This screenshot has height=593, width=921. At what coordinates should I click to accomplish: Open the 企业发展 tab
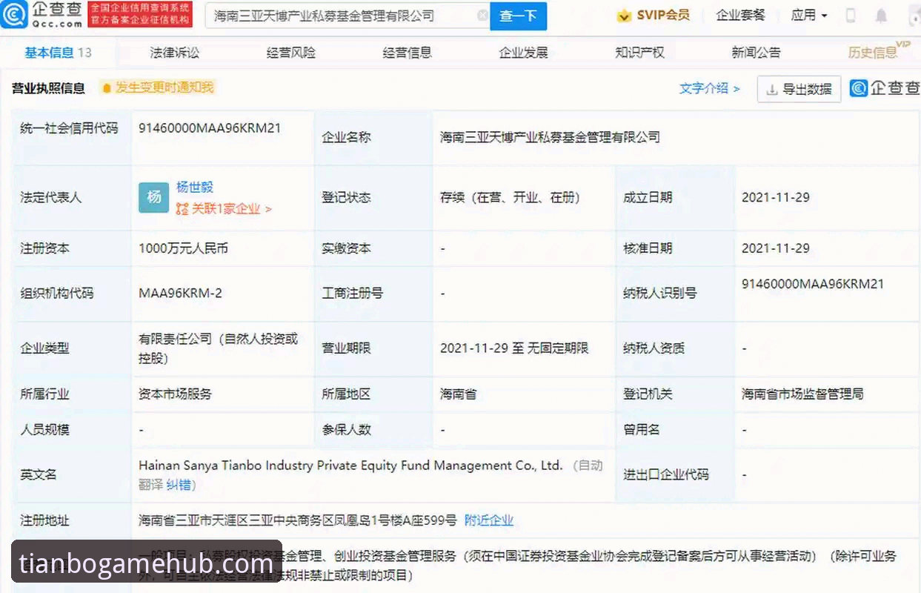pos(524,53)
